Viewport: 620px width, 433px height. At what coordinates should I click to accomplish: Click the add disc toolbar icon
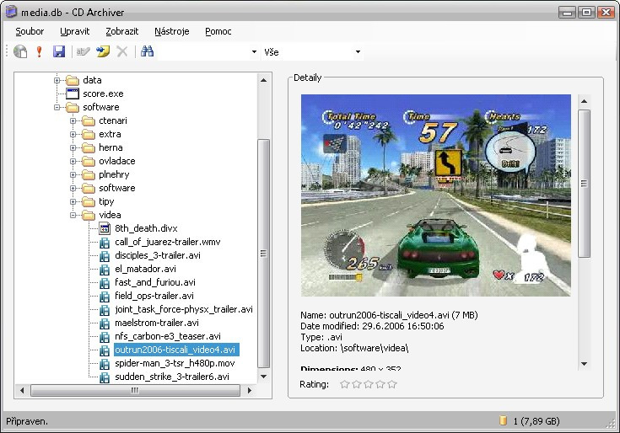pyautogui.click(x=20, y=51)
